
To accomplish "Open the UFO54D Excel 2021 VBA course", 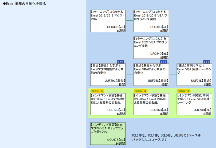I will coord(151,48).
